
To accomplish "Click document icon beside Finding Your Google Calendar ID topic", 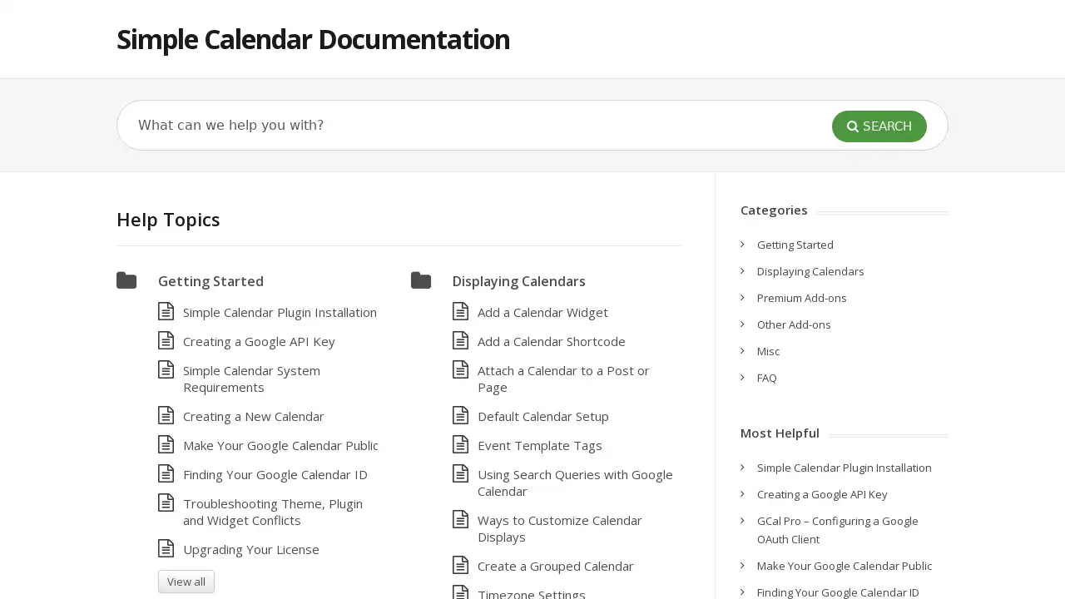I will click(x=166, y=473).
